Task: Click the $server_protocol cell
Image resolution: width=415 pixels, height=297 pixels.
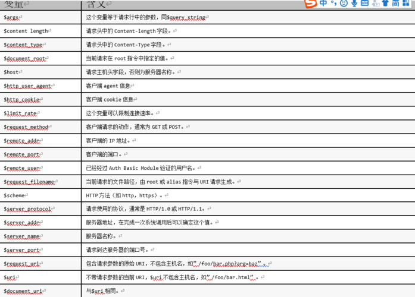Action: click(40, 209)
